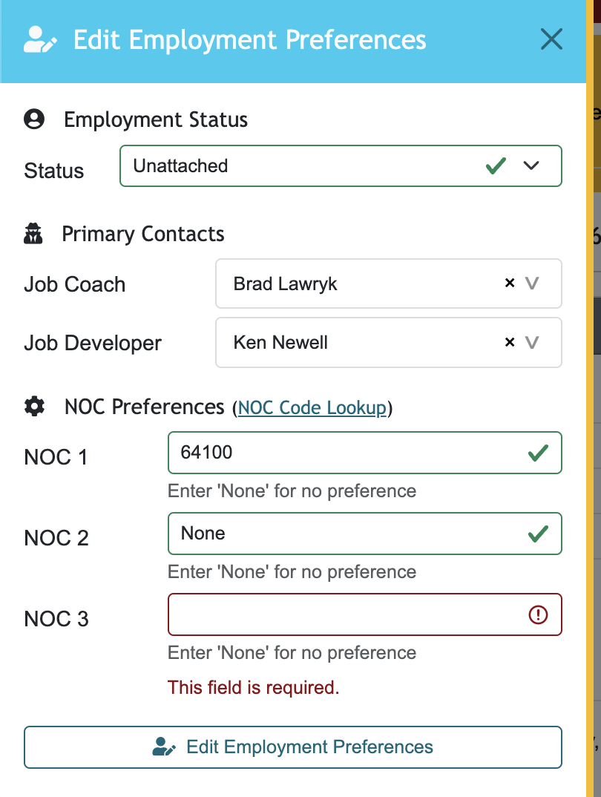
Task: Submit the Edit Employment Preferences button
Action: coord(292,747)
